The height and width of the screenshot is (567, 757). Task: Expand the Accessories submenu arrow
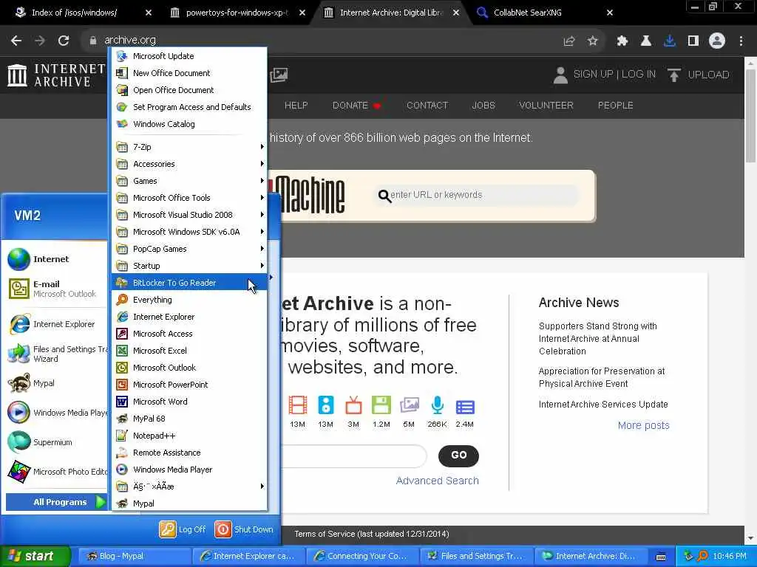[x=262, y=163]
